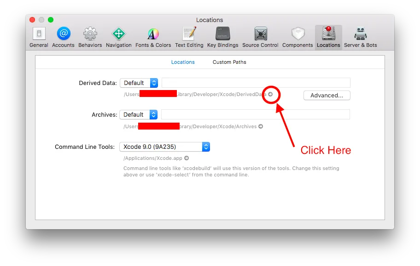Open the Accounts preferences pane

63,37
